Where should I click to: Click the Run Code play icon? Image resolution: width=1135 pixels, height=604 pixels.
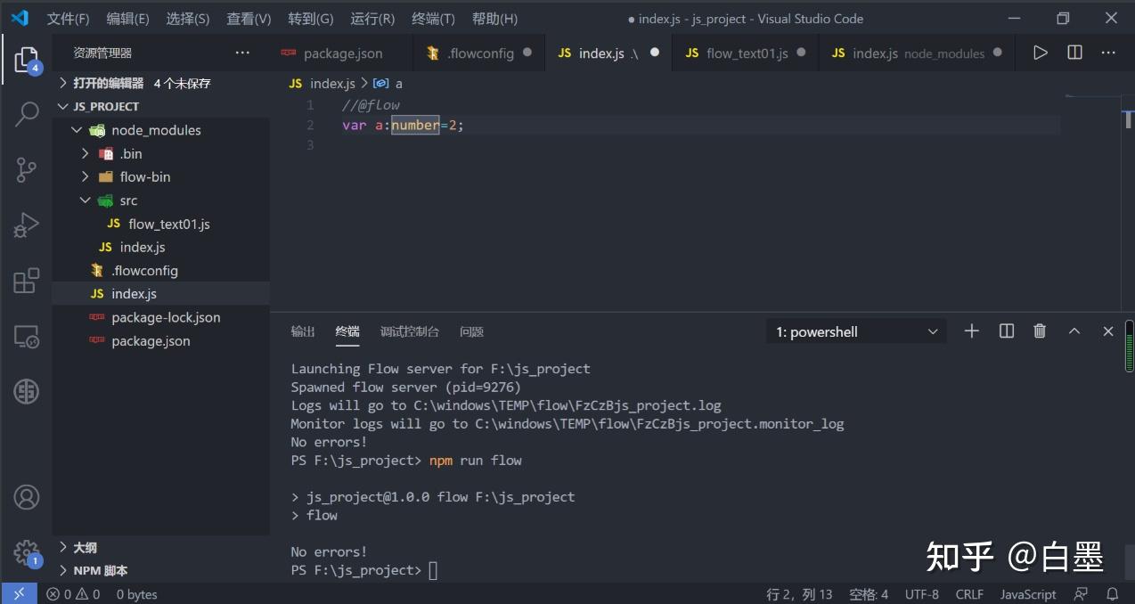[x=1040, y=53]
